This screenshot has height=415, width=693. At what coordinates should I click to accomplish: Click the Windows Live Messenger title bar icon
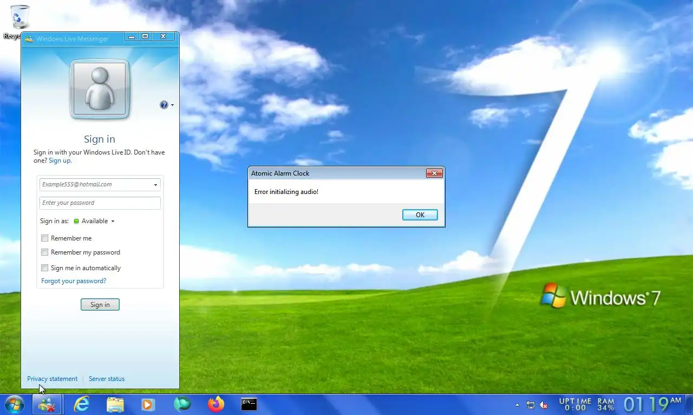[x=29, y=39]
